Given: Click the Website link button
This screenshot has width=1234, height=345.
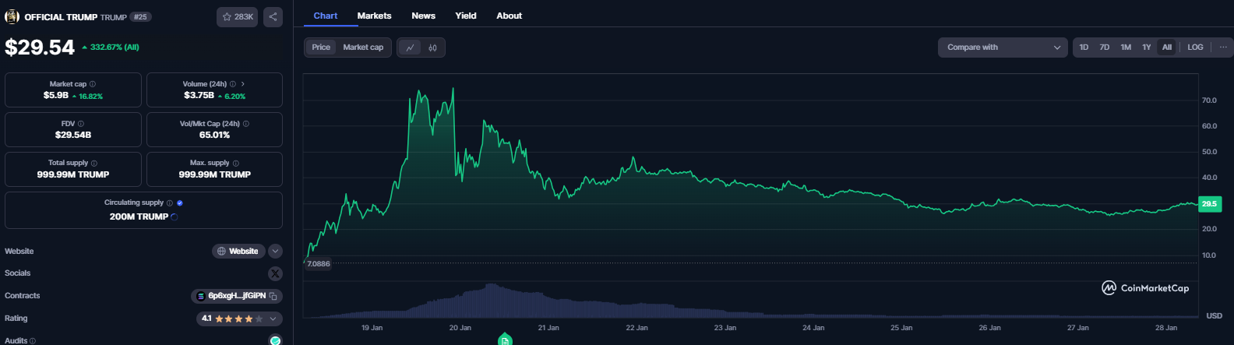Looking at the screenshot, I should [x=238, y=252].
